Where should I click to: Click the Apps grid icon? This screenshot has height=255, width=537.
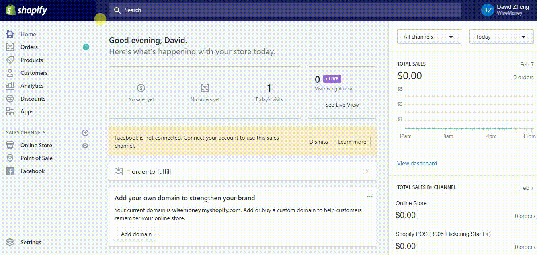(x=10, y=111)
